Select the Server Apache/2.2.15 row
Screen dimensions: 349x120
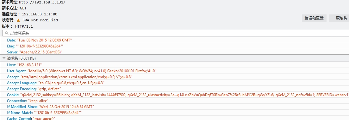tap(175, 52)
